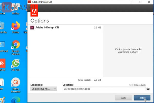Launch Google Chrome desktop shortcut
Screen dimensions: 154x103
(x=16, y=45)
